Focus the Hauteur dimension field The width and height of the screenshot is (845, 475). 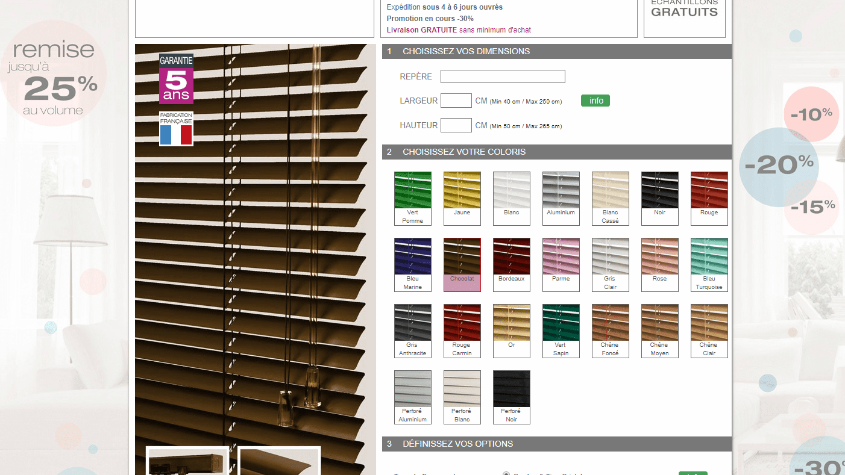[456, 125]
